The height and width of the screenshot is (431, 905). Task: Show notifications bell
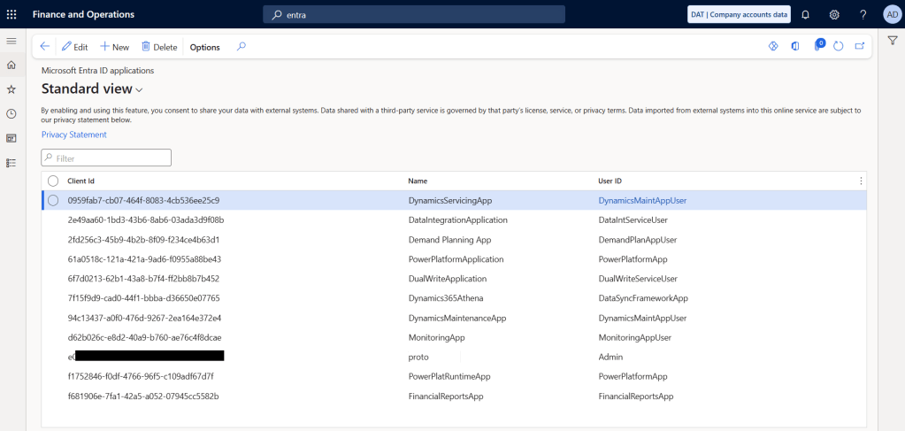tap(805, 14)
